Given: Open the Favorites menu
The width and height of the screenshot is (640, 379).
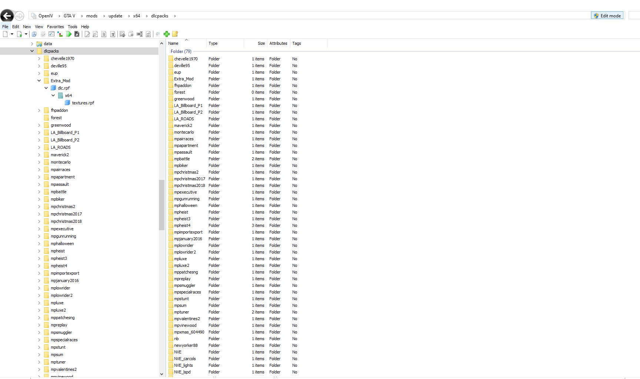Looking at the screenshot, I should tap(55, 27).
